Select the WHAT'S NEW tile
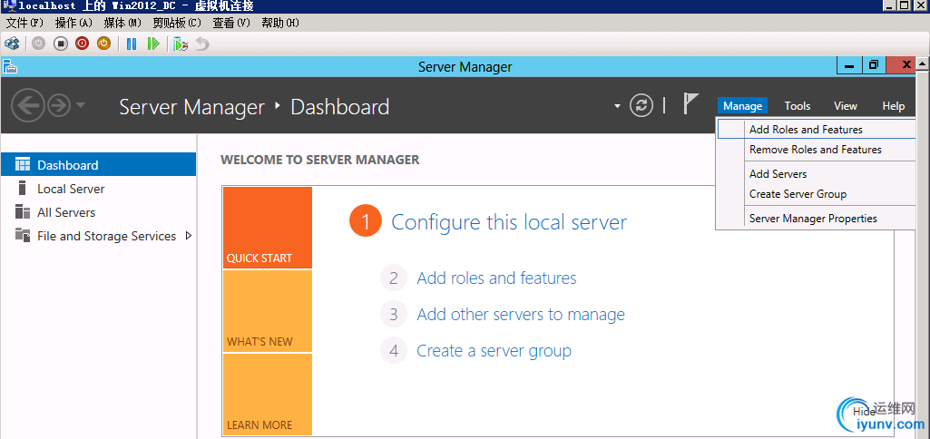The image size is (930, 439). (268, 311)
